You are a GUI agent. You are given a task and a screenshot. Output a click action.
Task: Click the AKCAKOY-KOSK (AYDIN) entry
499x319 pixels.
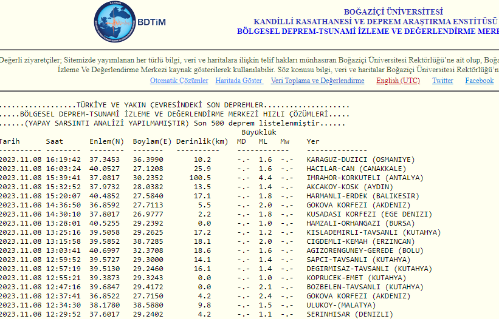tap(349, 187)
